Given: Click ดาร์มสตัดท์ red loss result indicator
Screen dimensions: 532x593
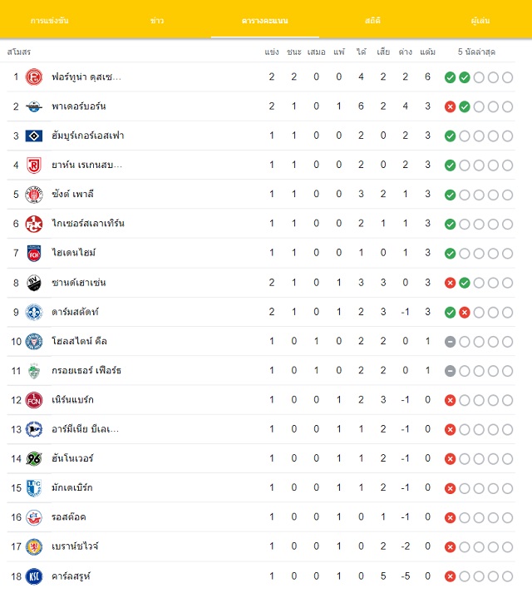Looking at the screenshot, I should (465, 313).
